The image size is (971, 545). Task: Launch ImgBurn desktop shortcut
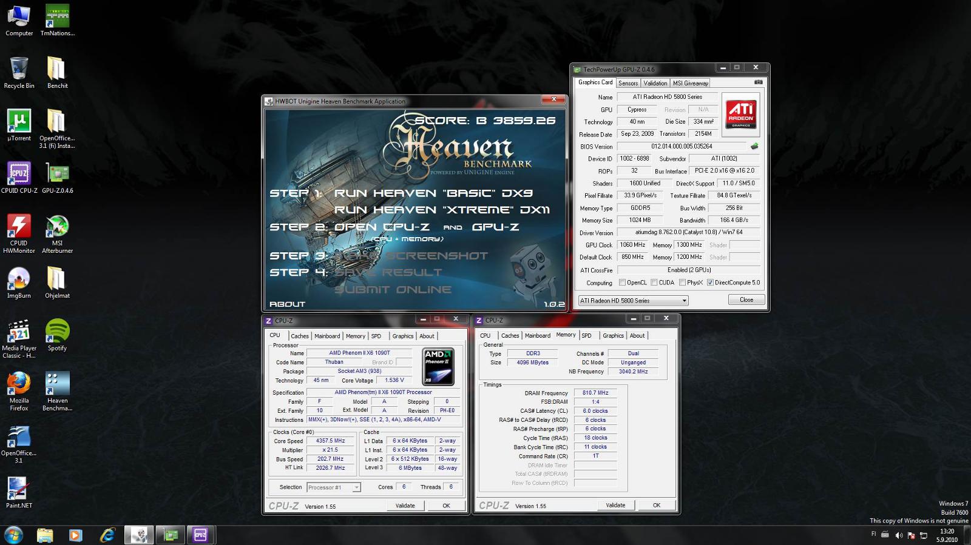[19, 283]
